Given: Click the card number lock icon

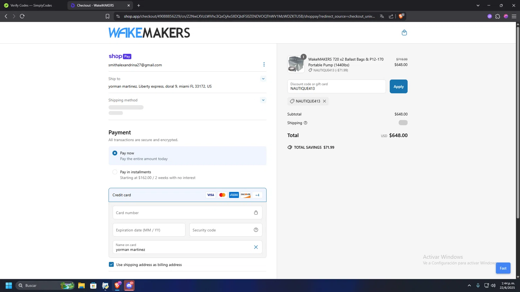Looking at the screenshot, I should (256, 212).
